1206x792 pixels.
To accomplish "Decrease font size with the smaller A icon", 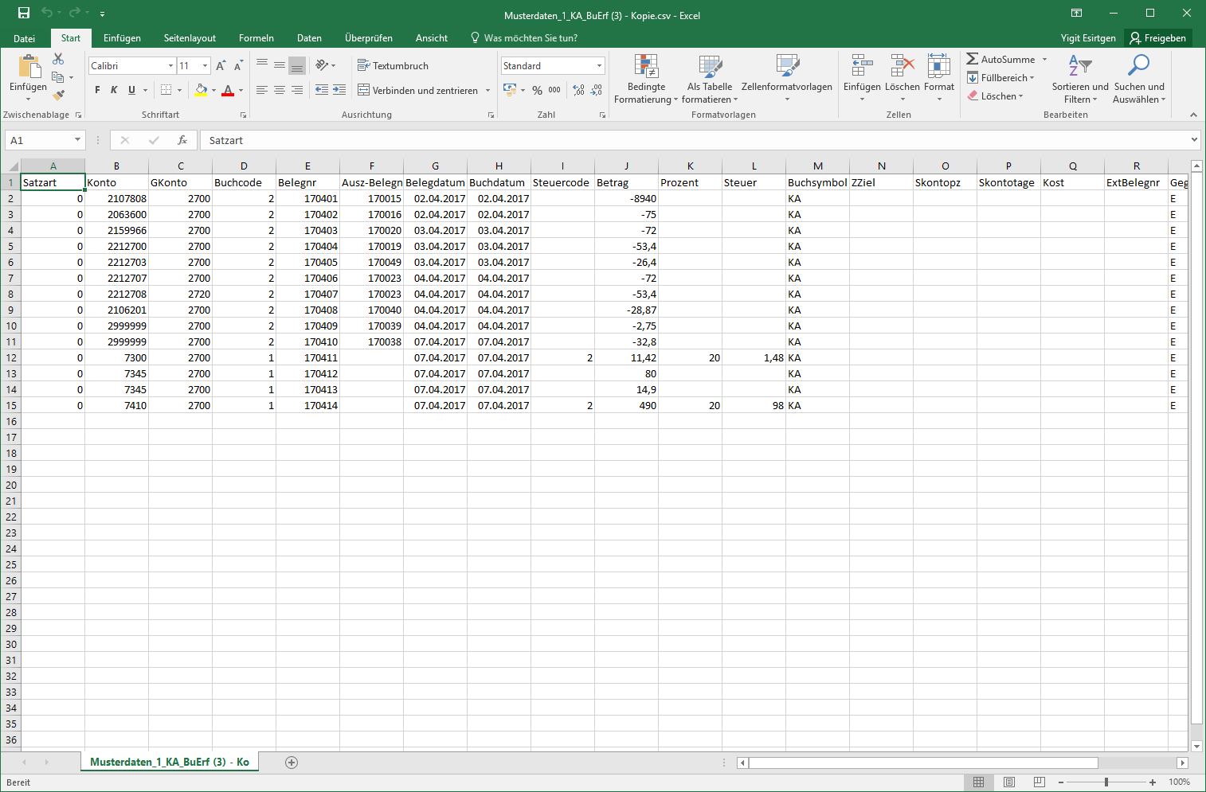I will (238, 66).
